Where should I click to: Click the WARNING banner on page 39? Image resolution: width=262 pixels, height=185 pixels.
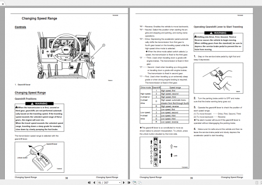click(218, 33)
